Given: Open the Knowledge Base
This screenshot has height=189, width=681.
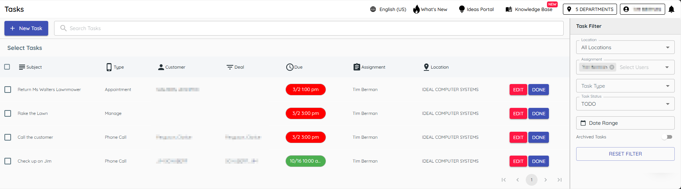Looking at the screenshot, I should (529, 9).
